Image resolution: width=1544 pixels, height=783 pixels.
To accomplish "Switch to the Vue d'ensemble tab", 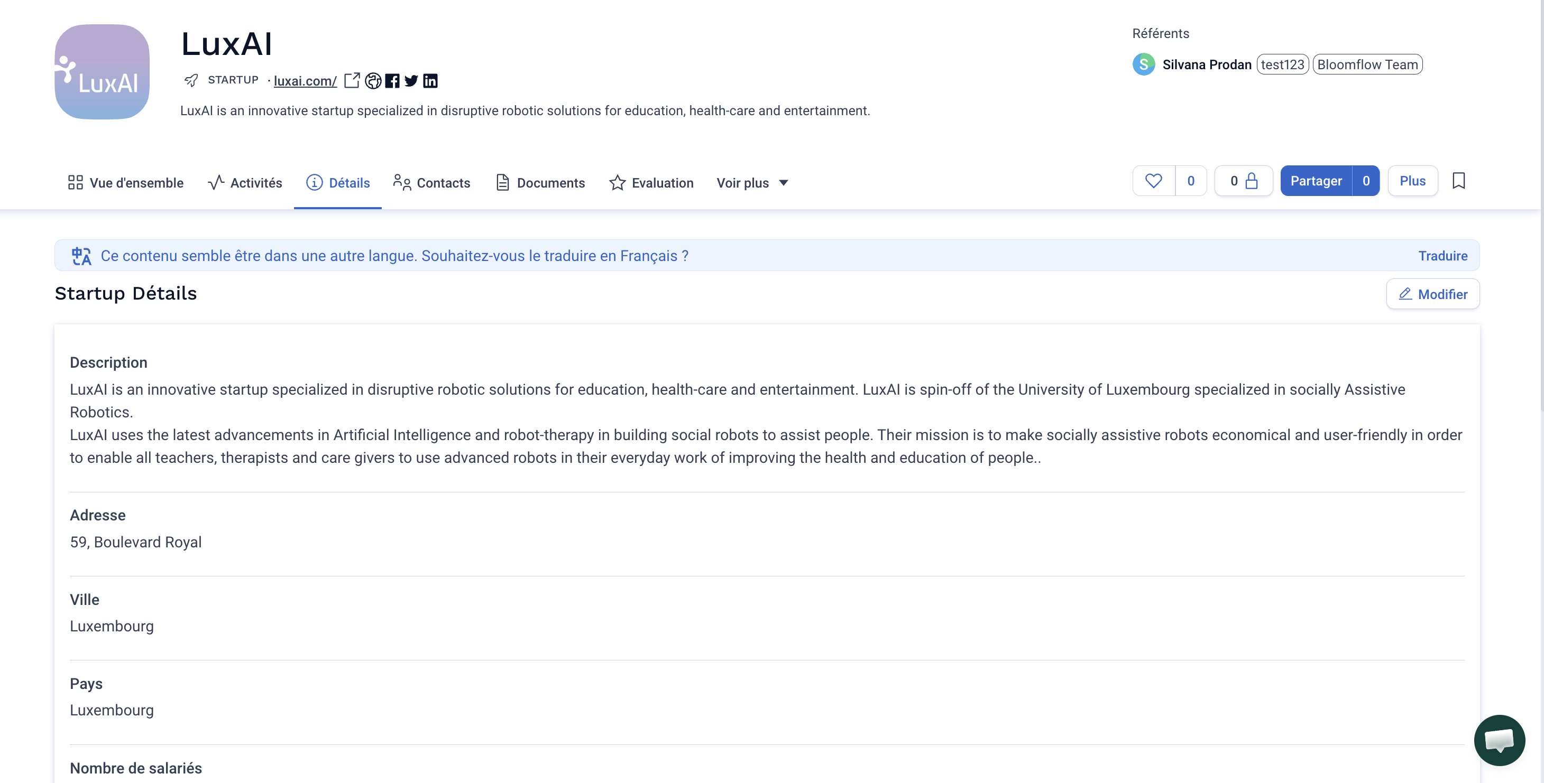I will click(x=126, y=183).
